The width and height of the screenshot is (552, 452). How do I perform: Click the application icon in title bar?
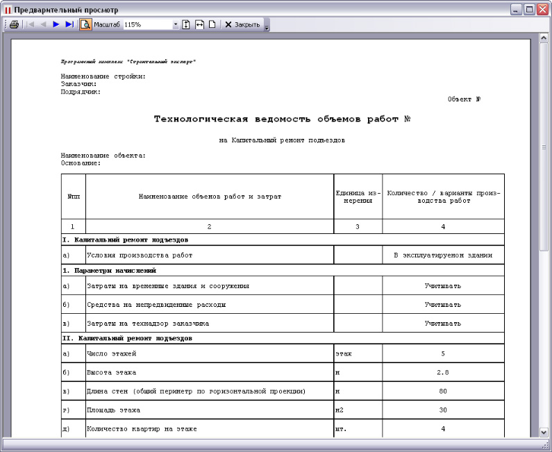click(x=8, y=10)
